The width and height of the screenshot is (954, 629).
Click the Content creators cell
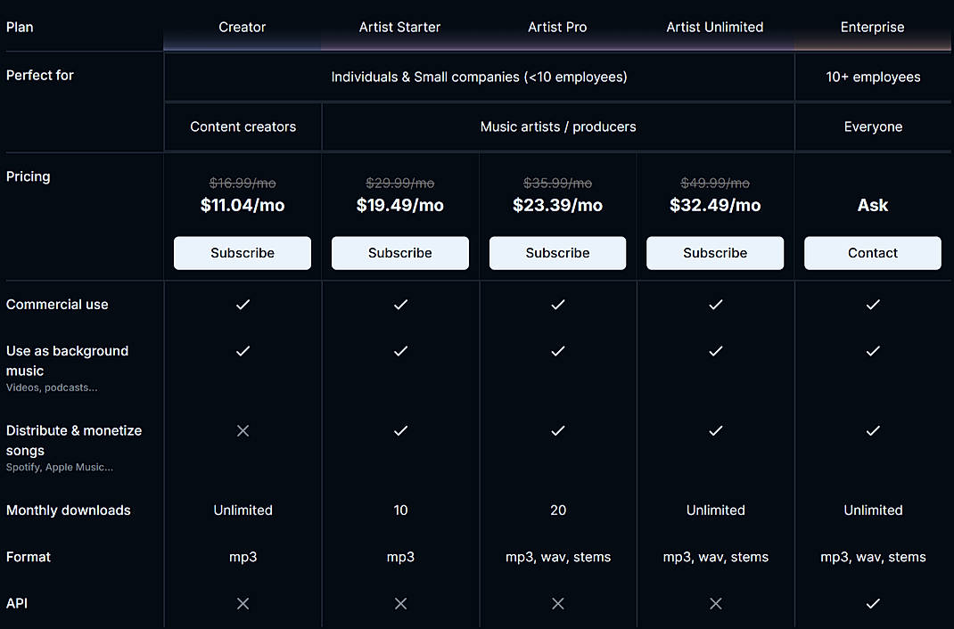pos(243,127)
